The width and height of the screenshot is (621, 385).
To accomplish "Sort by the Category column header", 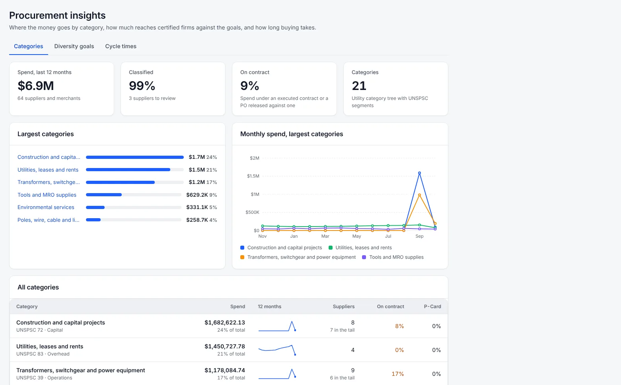I will tap(27, 307).
